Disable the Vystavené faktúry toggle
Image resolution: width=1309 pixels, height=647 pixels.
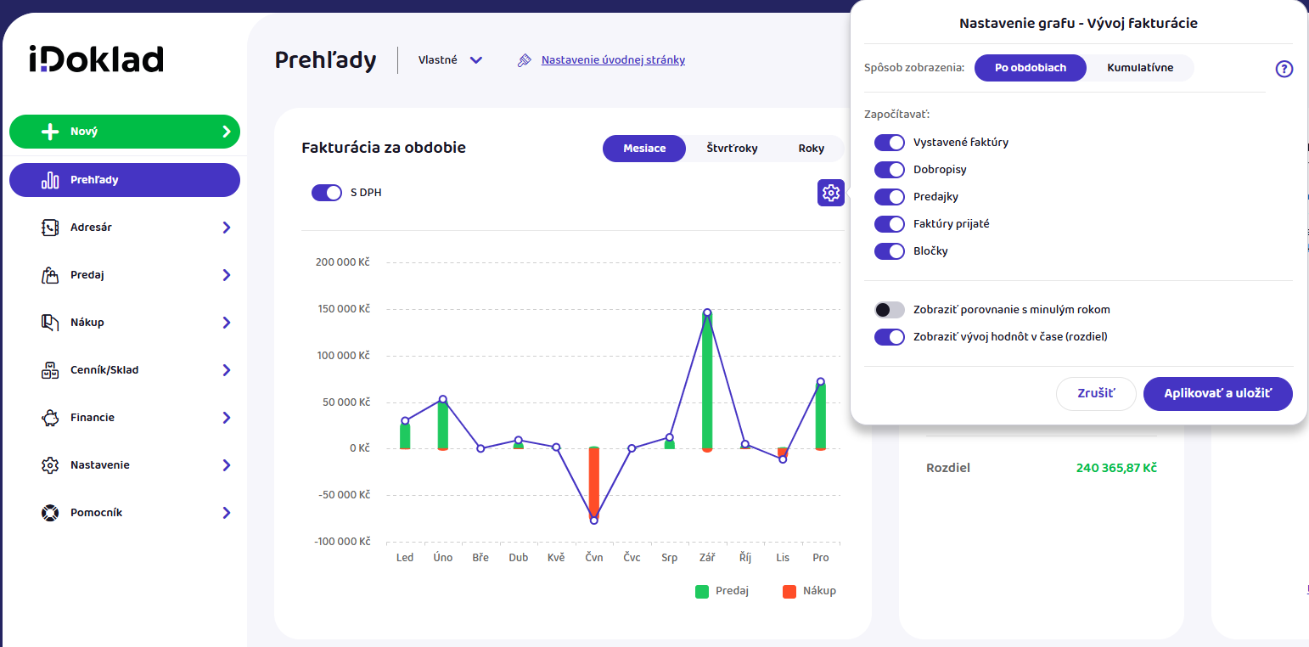coord(890,143)
